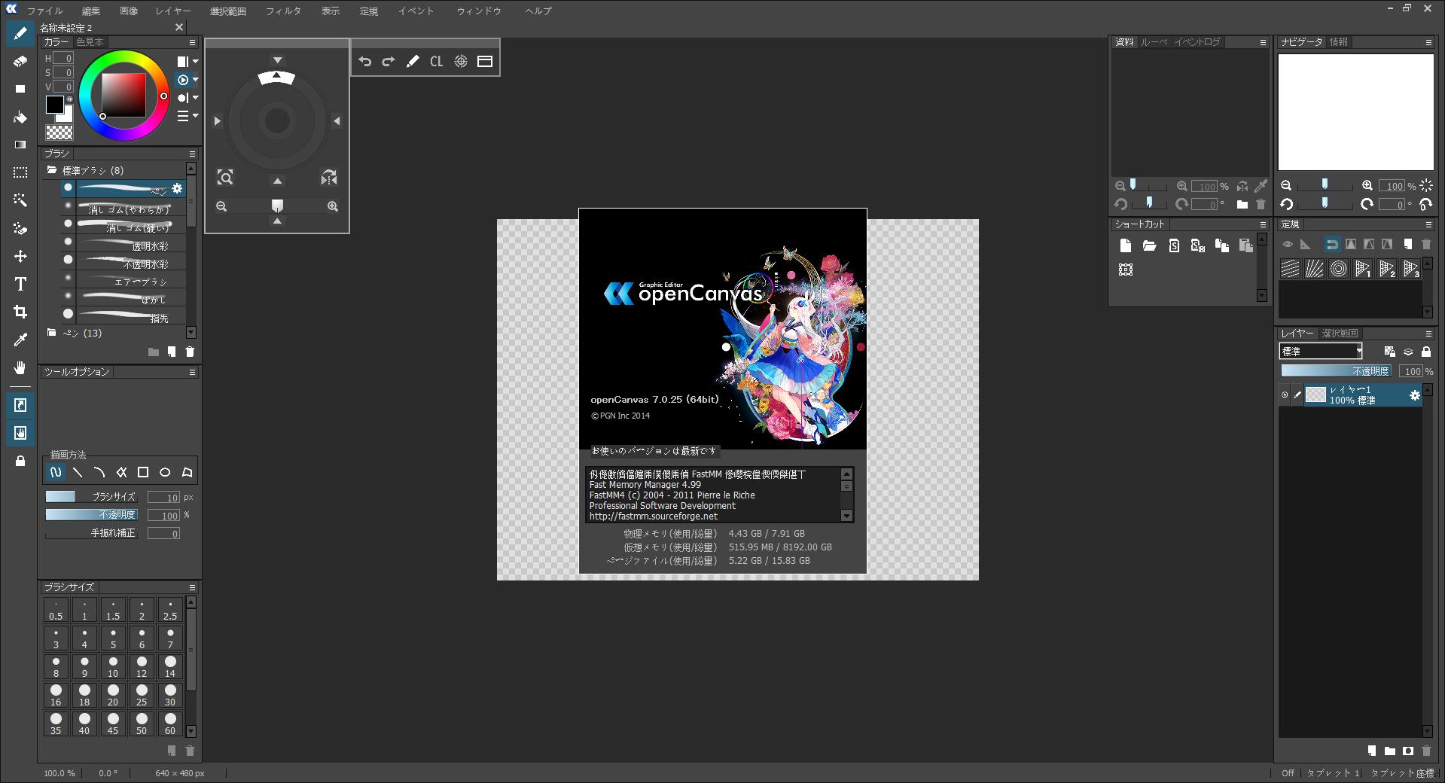The width and height of the screenshot is (1445, 783).
Task: Open a file from the shortcut panel
Action: point(1149,245)
